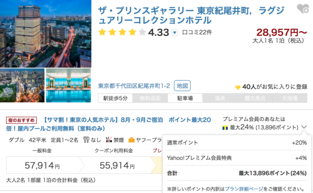
Task: Click the orange Yahoo plan briefcase icon
Action: pyautogui.click(x=131, y=140)
